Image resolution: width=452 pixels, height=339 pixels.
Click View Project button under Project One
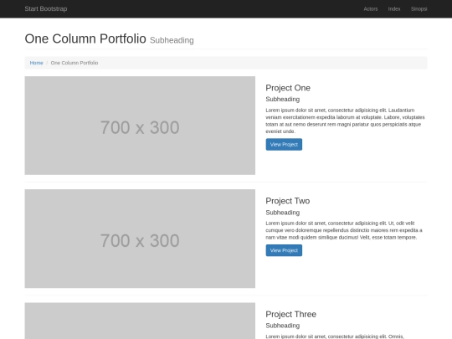click(x=284, y=145)
